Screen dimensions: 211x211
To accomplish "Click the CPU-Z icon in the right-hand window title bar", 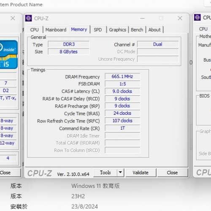I will (x=197, y=17).
